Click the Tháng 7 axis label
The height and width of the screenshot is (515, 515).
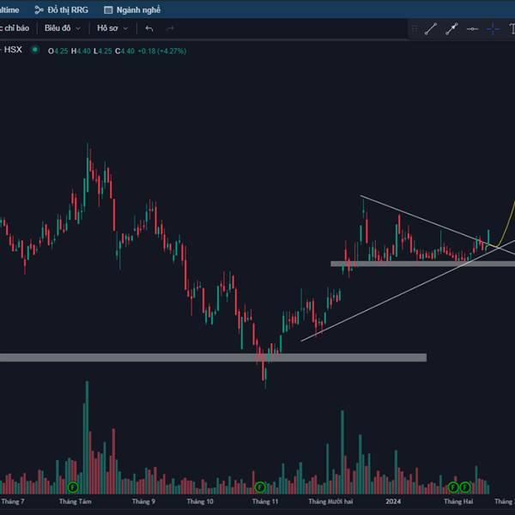13,501
